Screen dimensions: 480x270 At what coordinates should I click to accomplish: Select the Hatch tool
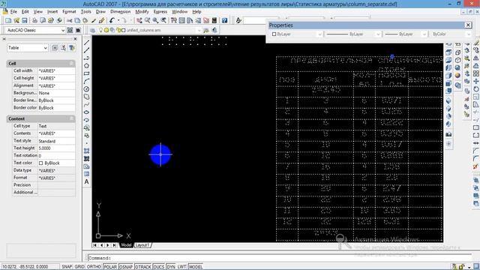pyautogui.click(x=87, y=151)
